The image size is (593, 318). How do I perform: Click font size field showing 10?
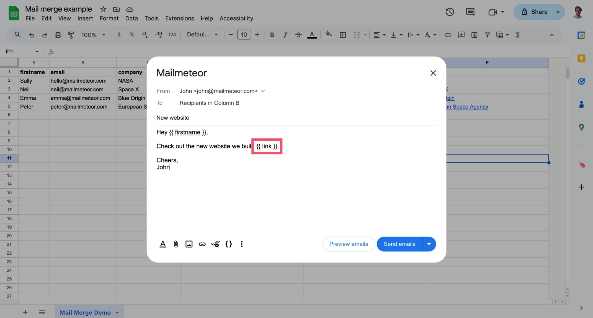tap(244, 34)
